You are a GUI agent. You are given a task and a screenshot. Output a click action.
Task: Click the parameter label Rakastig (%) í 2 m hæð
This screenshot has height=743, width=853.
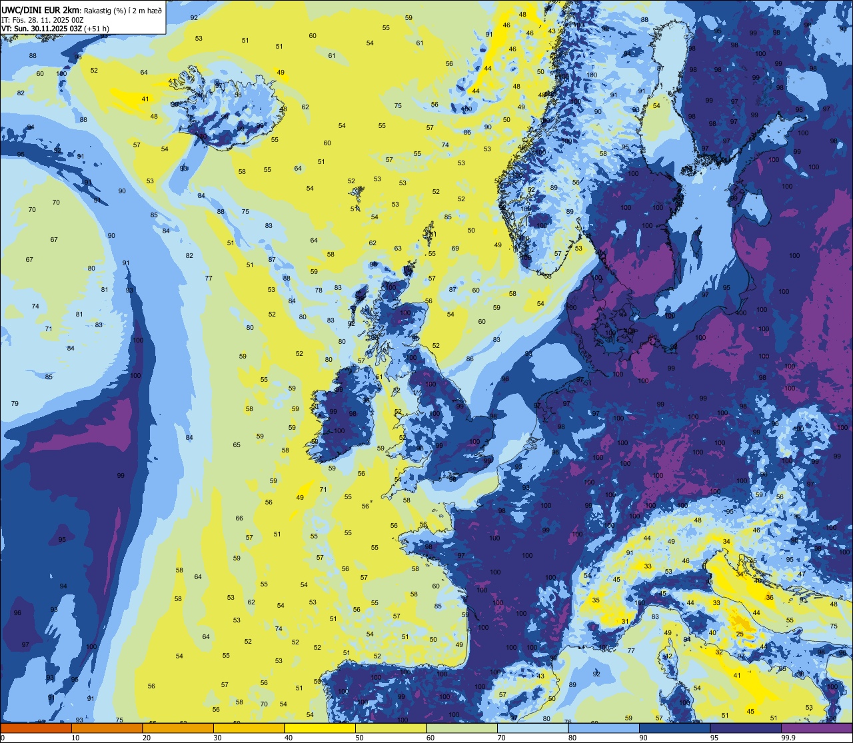click(x=123, y=10)
